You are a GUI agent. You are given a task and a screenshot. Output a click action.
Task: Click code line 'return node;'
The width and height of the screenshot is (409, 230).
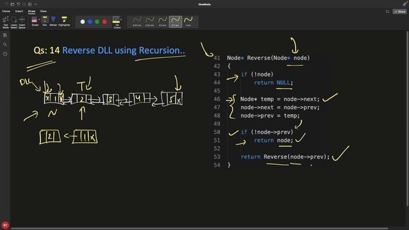tap(274, 141)
